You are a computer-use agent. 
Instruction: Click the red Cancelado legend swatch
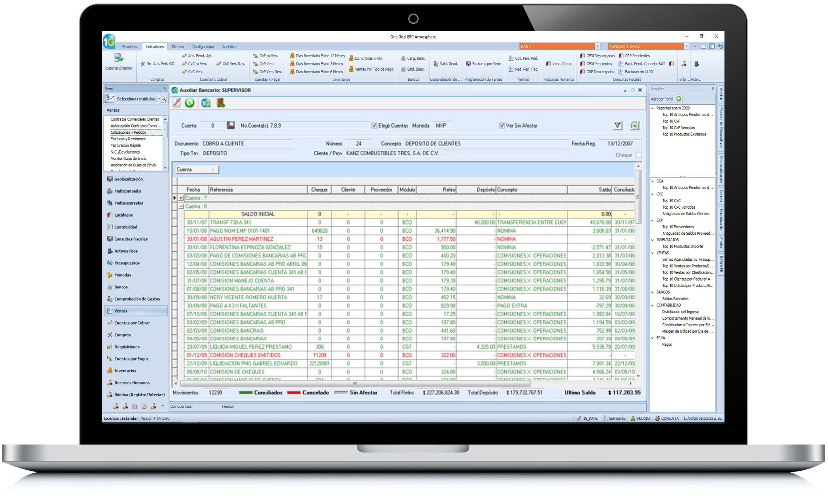(x=294, y=393)
